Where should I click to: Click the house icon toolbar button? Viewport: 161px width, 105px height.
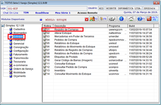131,19
